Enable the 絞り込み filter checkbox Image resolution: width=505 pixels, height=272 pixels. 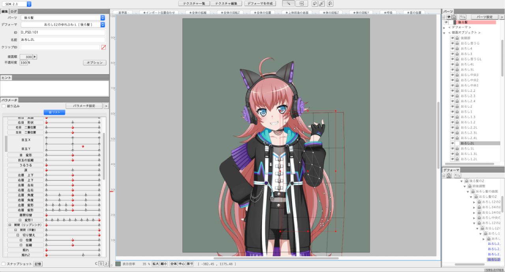pyautogui.click(x=4, y=106)
